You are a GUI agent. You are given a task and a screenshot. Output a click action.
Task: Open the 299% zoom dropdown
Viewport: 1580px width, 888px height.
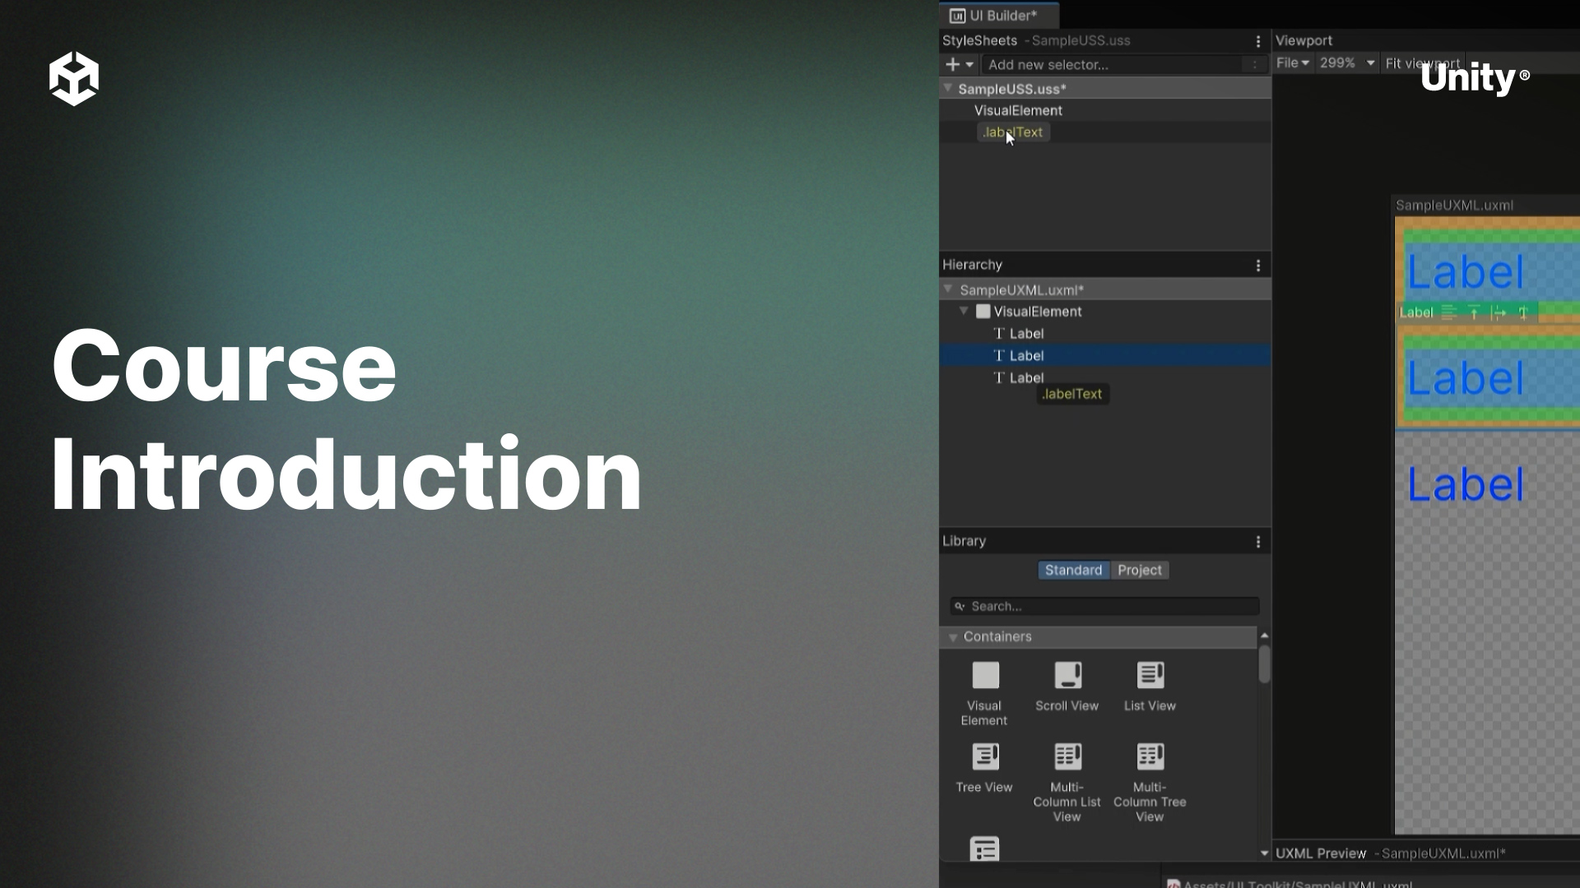[1346, 63]
